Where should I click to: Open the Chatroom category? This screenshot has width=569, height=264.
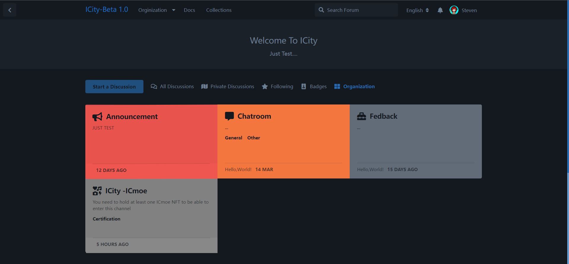[254, 116]
